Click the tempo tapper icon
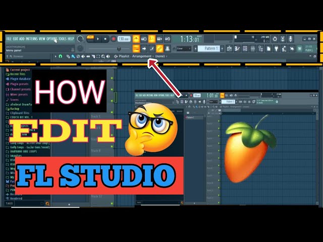Screen dimensions: 323x242 284,49
